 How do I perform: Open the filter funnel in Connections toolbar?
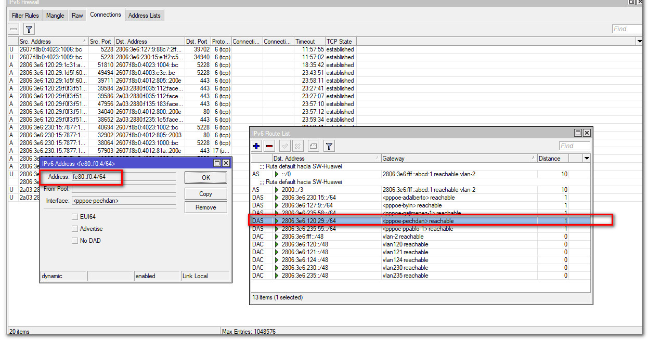click(x=29, y=29)
